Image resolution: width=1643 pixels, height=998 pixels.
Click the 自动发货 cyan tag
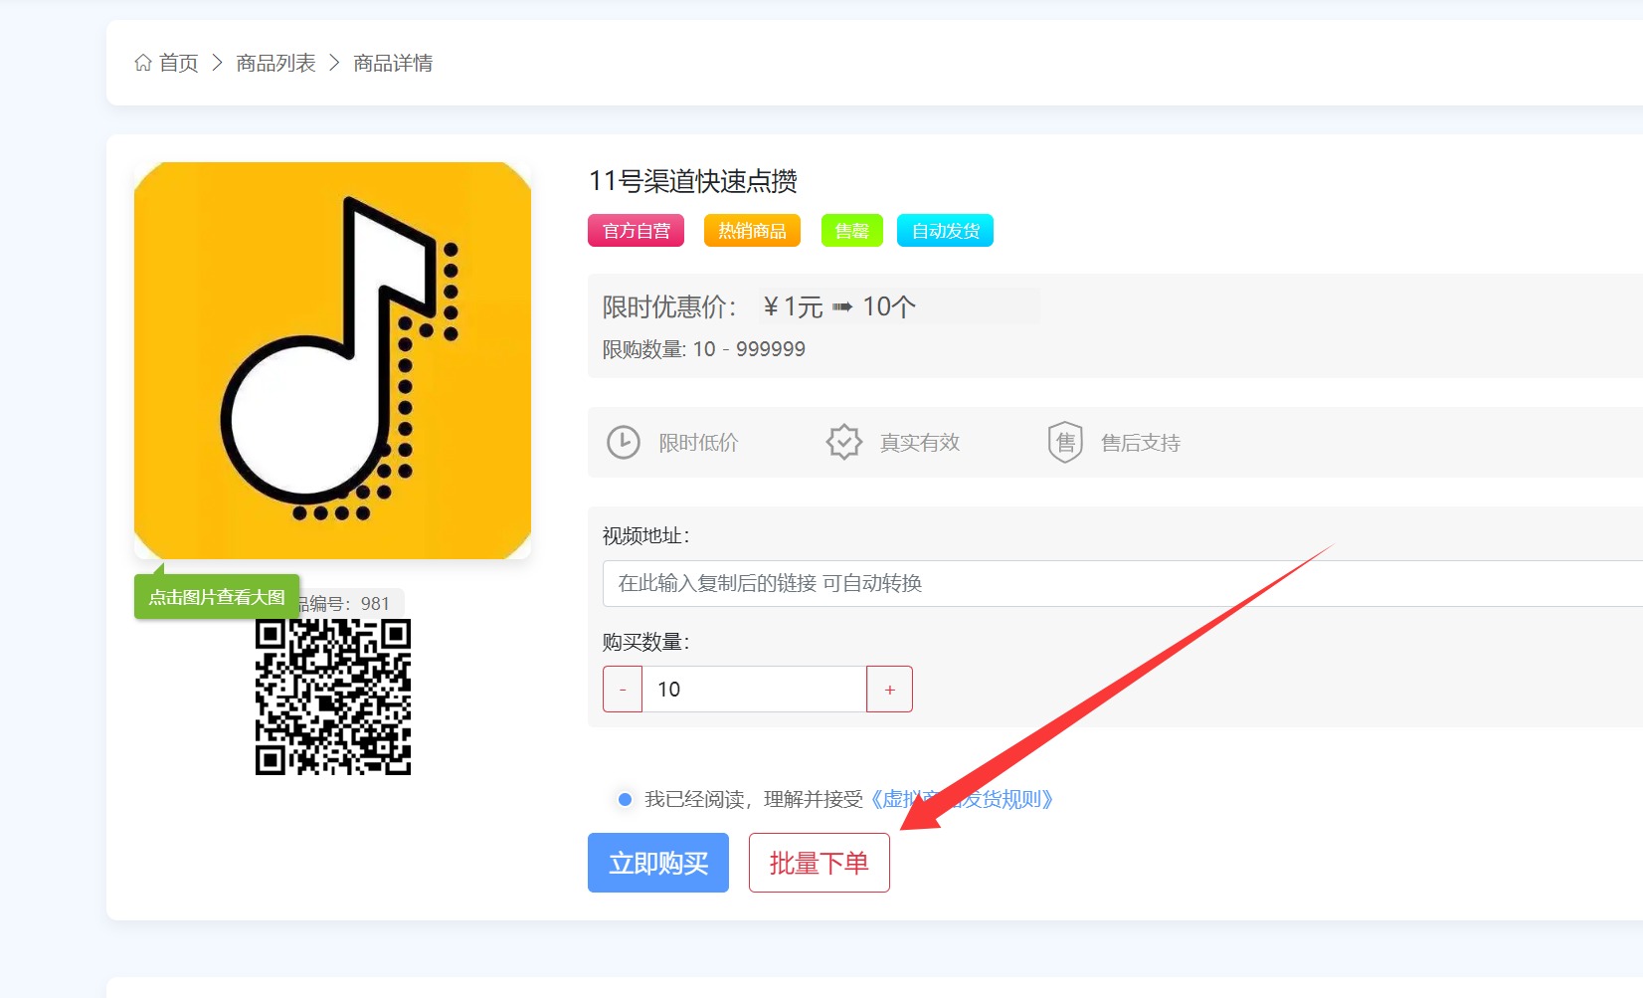pyautogui.click(x=945, y=231)
